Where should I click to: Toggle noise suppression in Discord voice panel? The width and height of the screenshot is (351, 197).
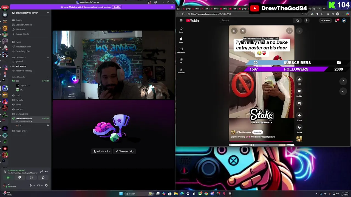(41, 172)
